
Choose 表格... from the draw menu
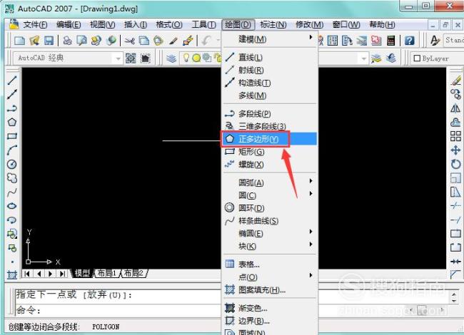270,264
